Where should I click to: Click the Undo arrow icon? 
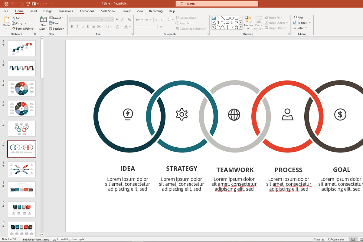(13, 4)
